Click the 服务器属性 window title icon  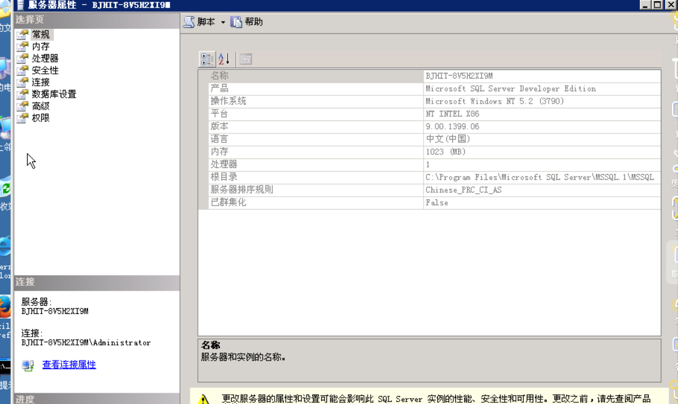20,5
